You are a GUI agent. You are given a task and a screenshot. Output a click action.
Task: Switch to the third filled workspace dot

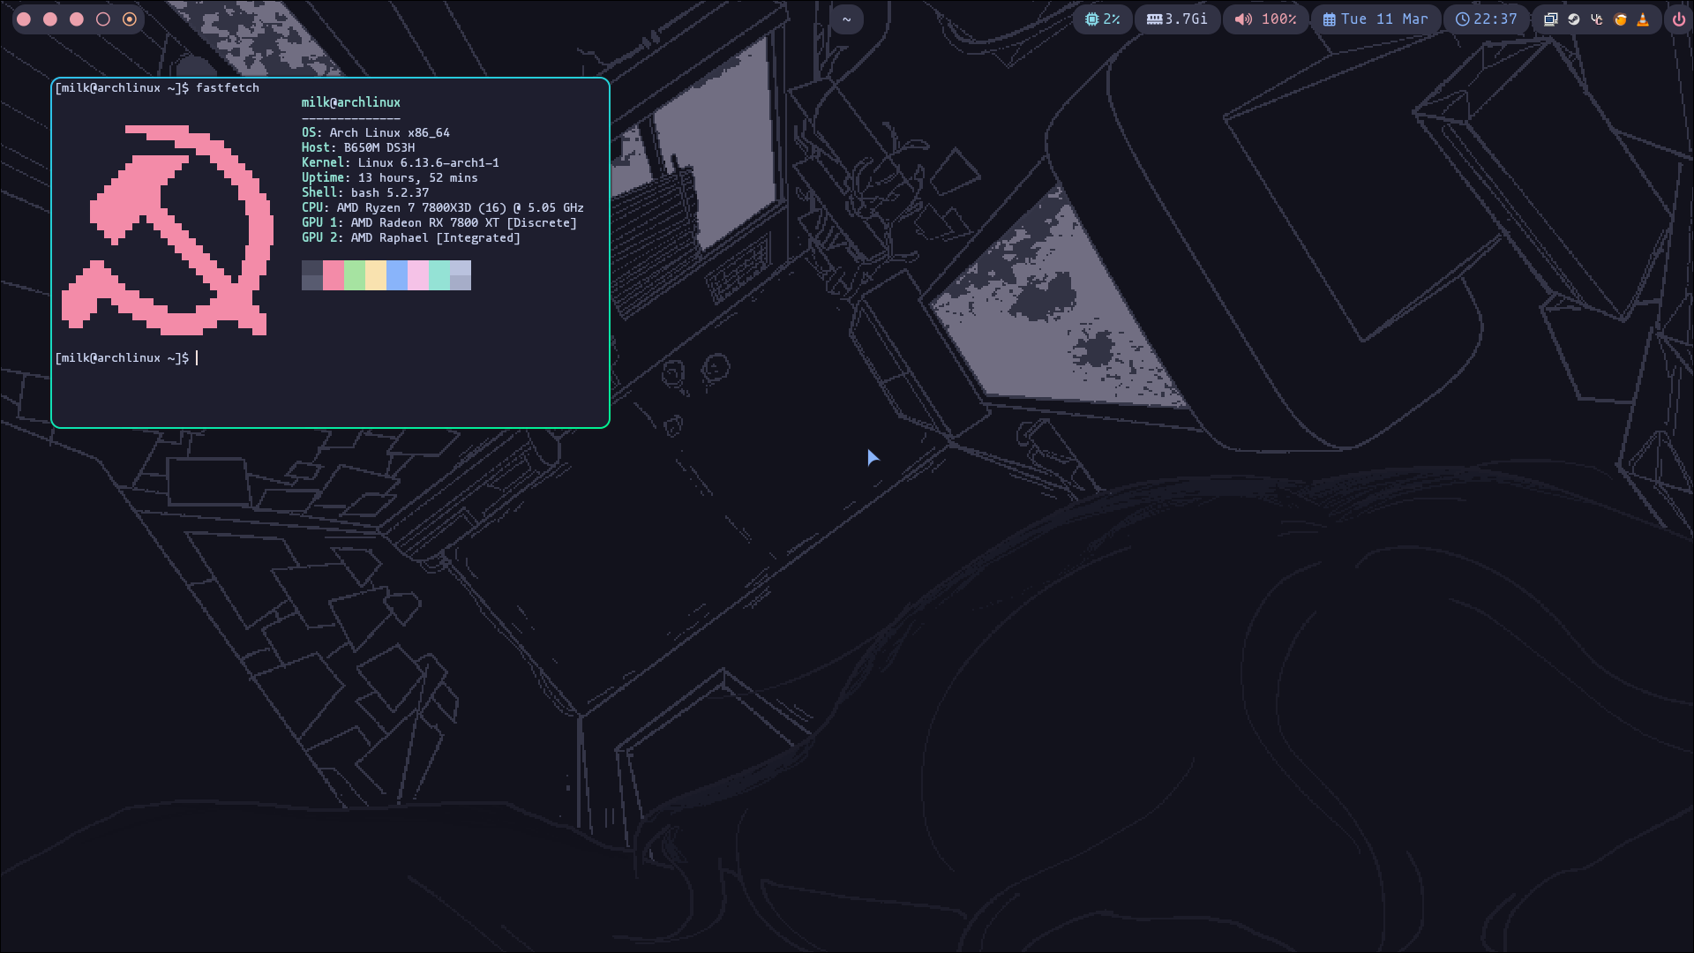tap(77, 19)
